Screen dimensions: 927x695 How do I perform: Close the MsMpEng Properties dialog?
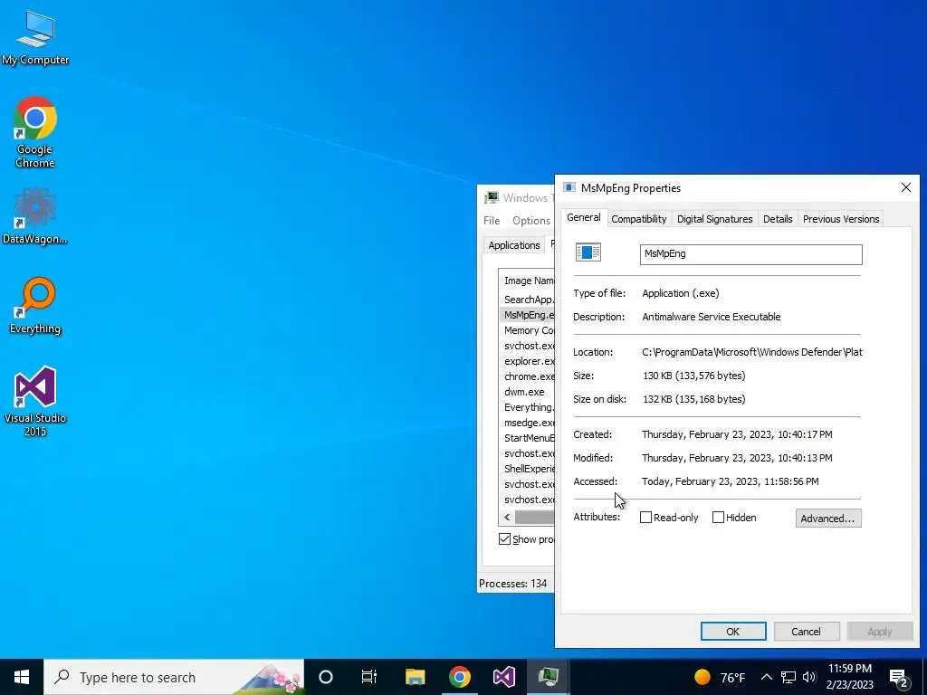click(x=905, y=187)
